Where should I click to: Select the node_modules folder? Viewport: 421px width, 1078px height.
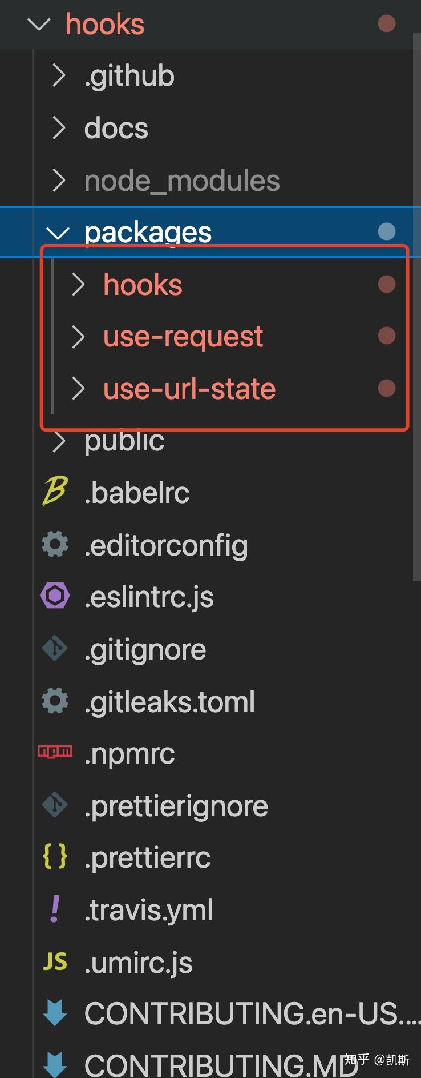181,181
